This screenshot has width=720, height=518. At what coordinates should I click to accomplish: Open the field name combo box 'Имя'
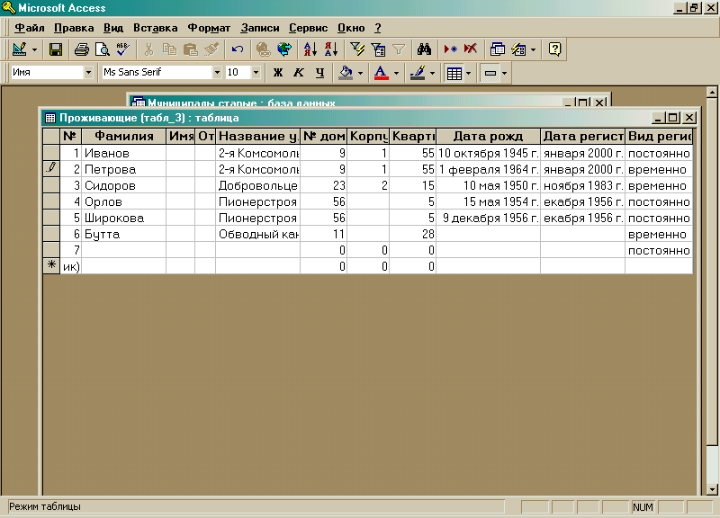coord(88,73)
